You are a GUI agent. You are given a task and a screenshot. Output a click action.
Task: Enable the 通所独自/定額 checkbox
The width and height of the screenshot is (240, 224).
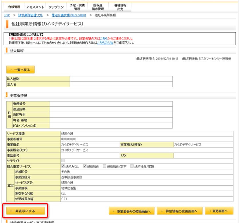132,166
